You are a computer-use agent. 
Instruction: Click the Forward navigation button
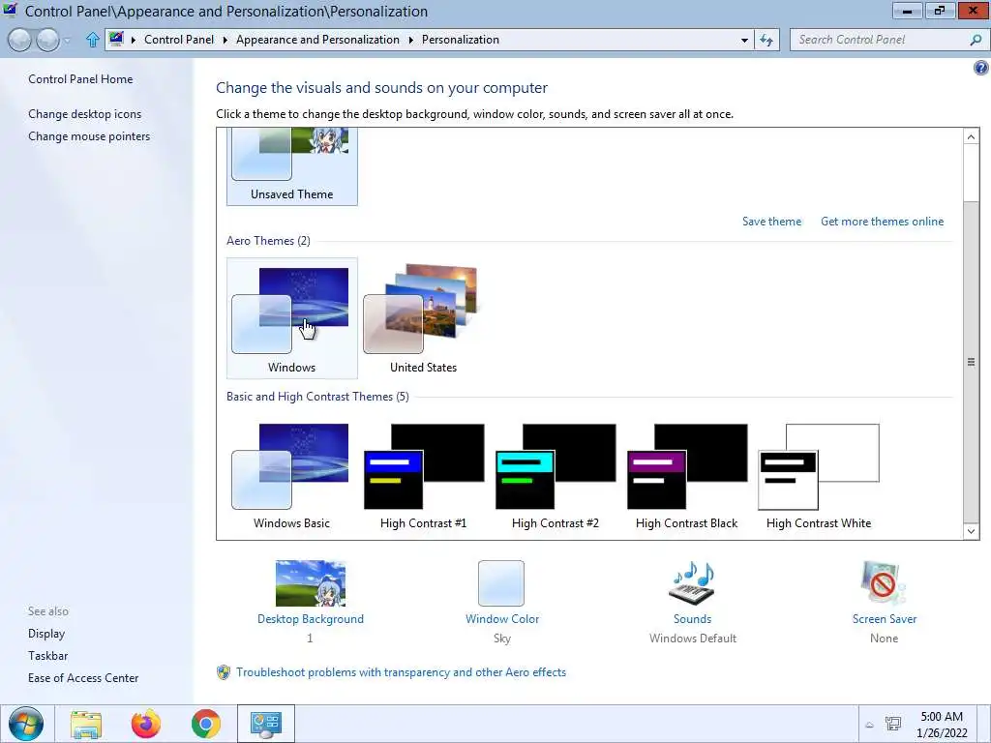tap(47, 40)
